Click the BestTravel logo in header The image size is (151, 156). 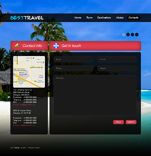tap(27, 18)
